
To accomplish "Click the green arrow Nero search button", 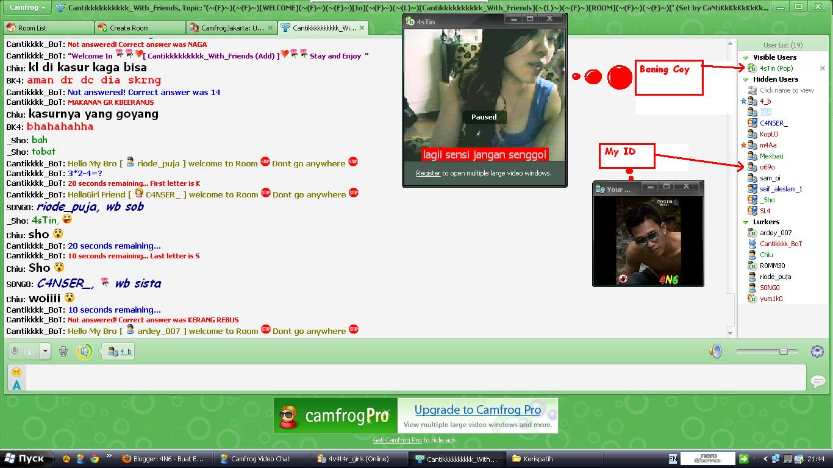I will click(744, 459).
